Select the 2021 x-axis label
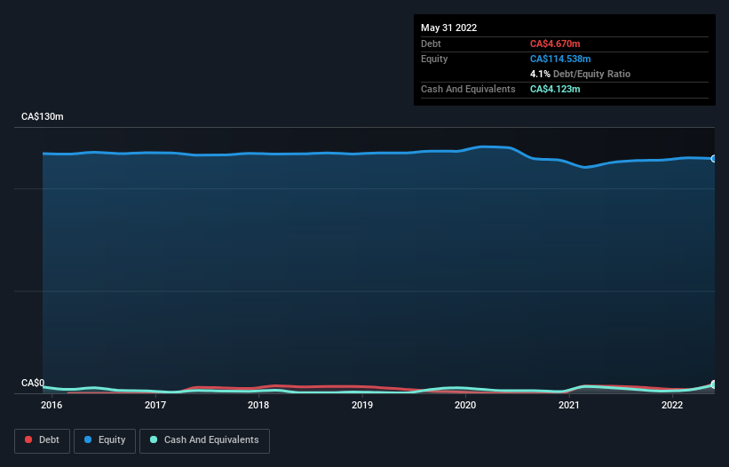 pyautogui.click(x=569, y=405)
